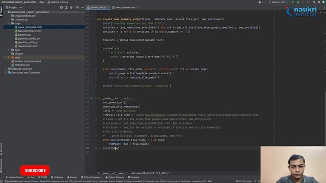Select pipeline_utils.py in project tree
Screen dimensions: 326x183
coord(28,42)
